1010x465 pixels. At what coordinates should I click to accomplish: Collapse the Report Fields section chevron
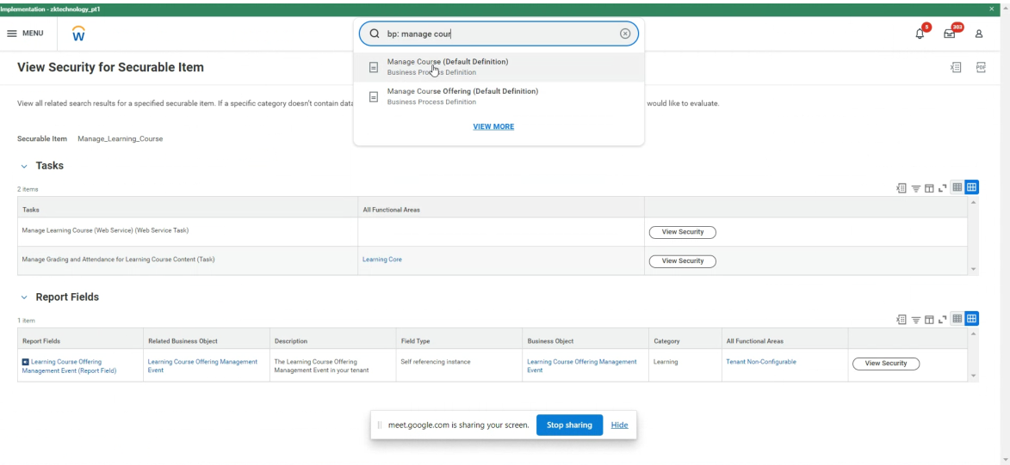(24, 297)
